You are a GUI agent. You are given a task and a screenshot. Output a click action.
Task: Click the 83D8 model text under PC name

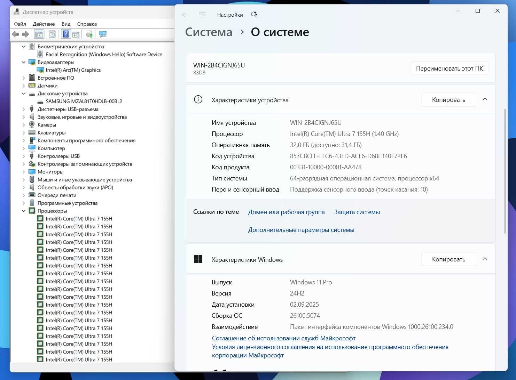[199, 73]
